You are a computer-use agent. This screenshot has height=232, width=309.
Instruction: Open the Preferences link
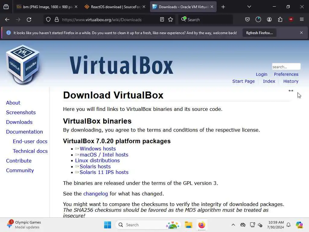(x=286, y=74)
